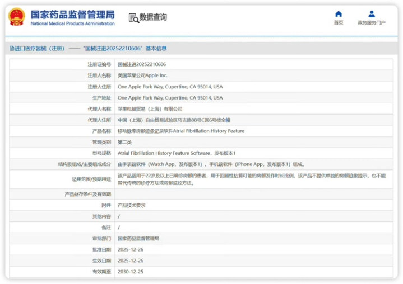Select the 国家药品监督管理局 approval department cell
Screen dimensions: 403x284
tap(138, 238)
